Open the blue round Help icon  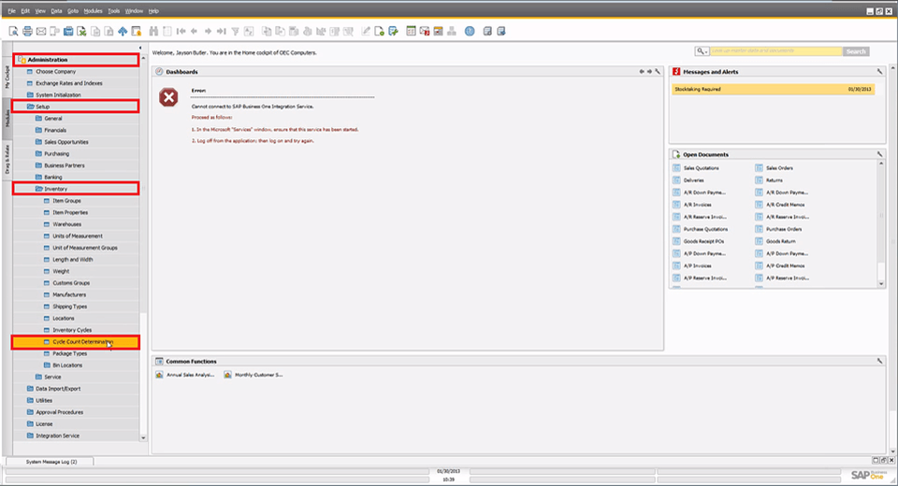pos(470,32)
